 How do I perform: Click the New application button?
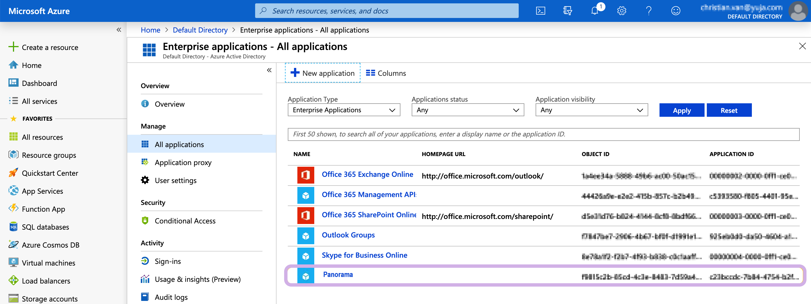(322, 73)
